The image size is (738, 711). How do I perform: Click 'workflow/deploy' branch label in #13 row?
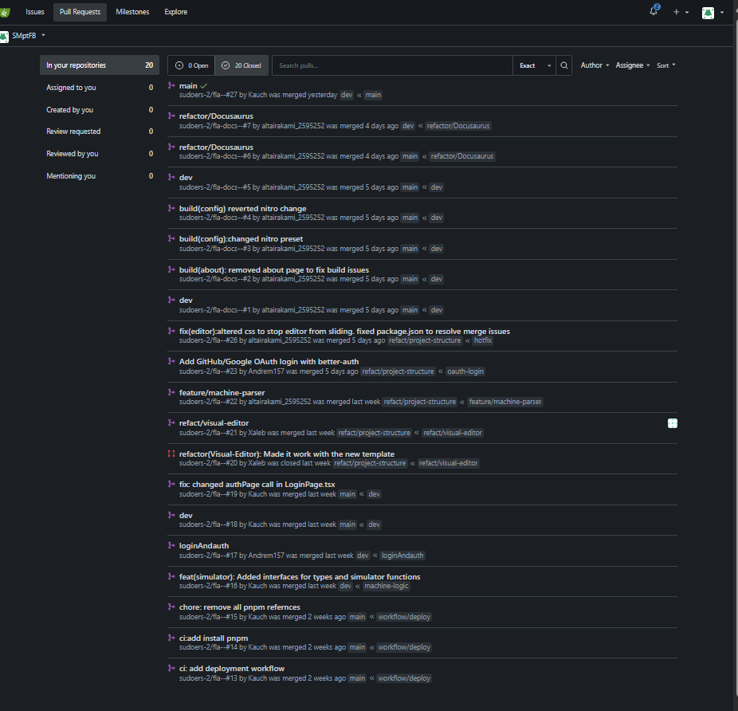[404, 678]
